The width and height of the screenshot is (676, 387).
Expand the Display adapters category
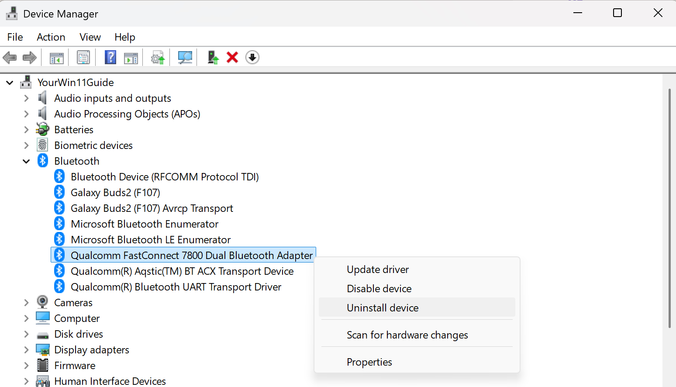[x=26, y=349]
